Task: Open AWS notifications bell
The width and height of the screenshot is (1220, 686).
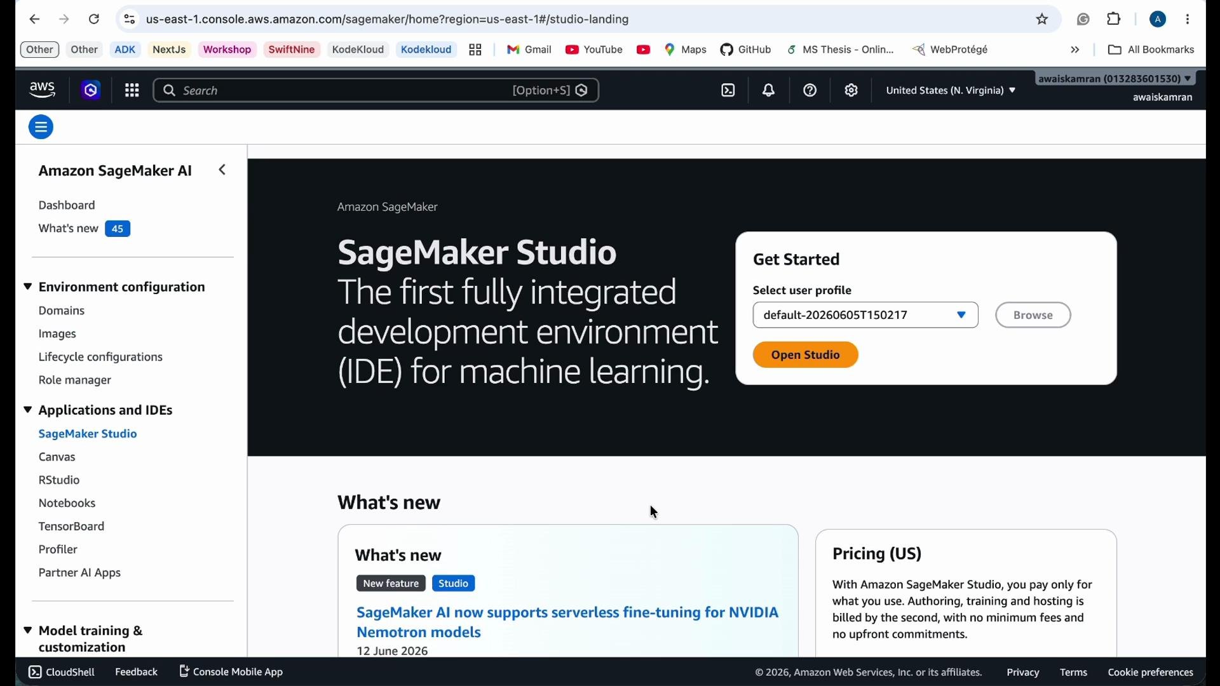Action: 769,91
